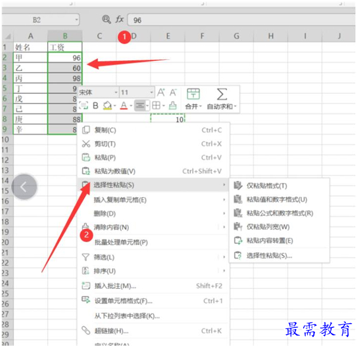357x348 pixels.
Task: Click the select-range icon in mini toolbar
Action: tap(83, 106)
